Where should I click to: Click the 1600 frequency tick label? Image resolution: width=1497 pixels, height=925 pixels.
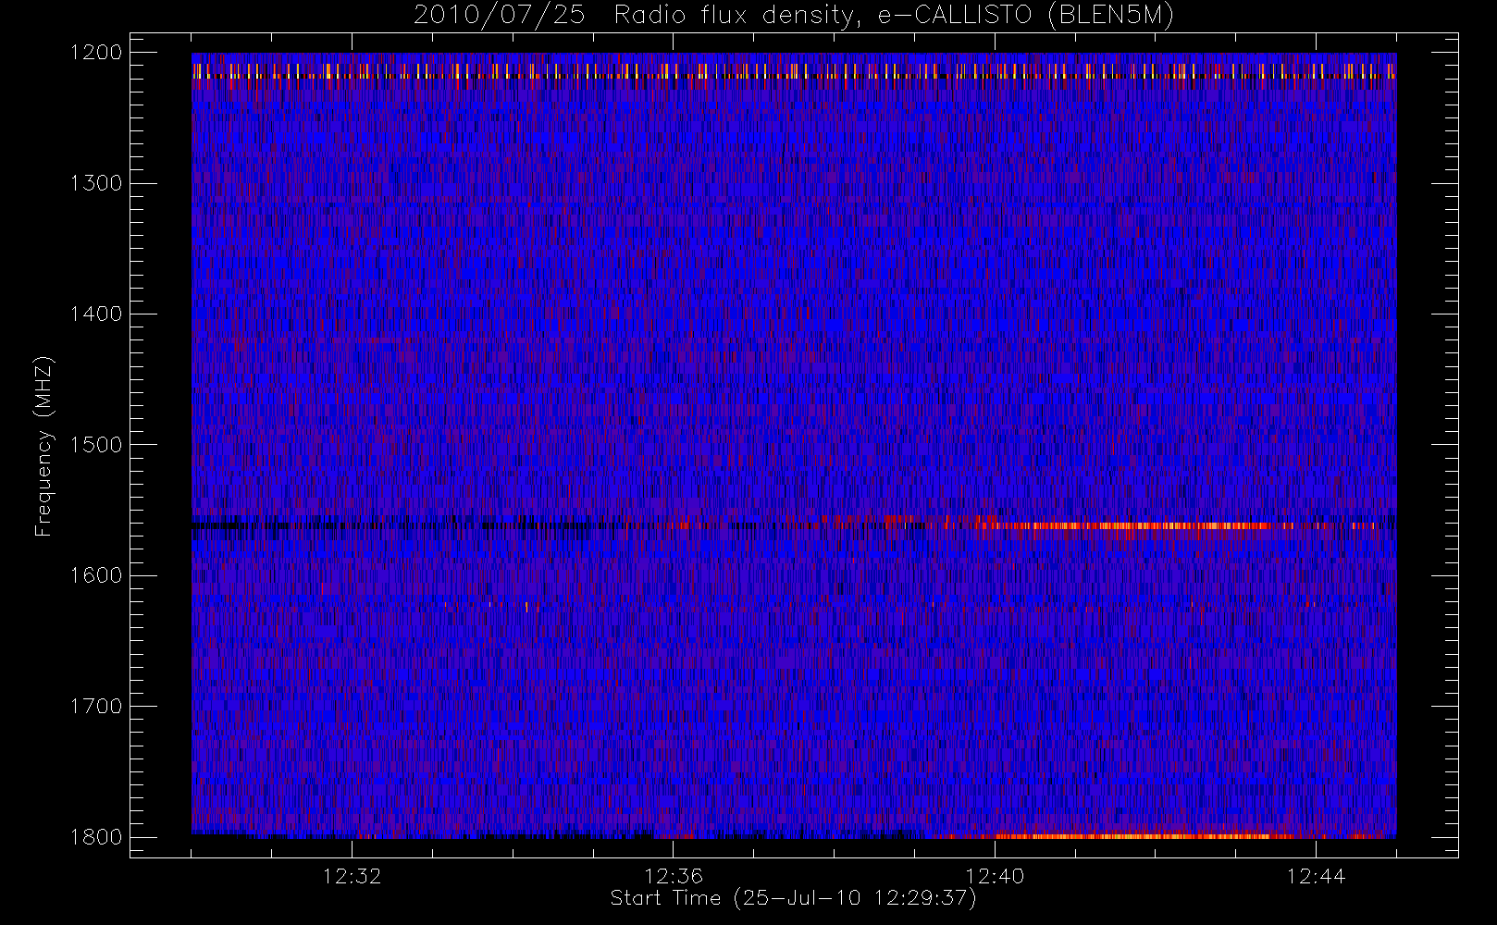coord(96,575)
